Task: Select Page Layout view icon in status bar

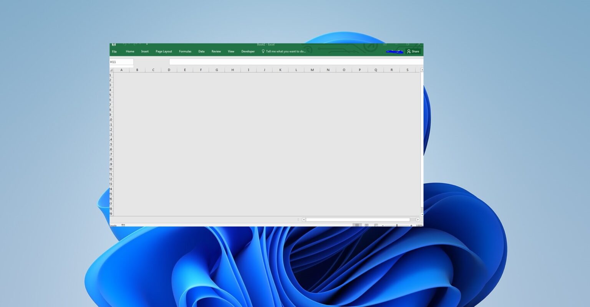Action: (x=366, y=225)
